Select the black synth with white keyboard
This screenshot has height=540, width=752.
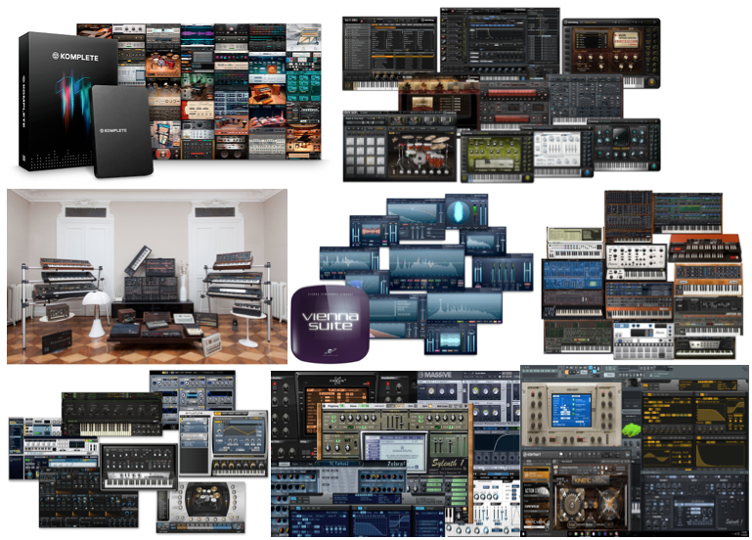point(139,467)
